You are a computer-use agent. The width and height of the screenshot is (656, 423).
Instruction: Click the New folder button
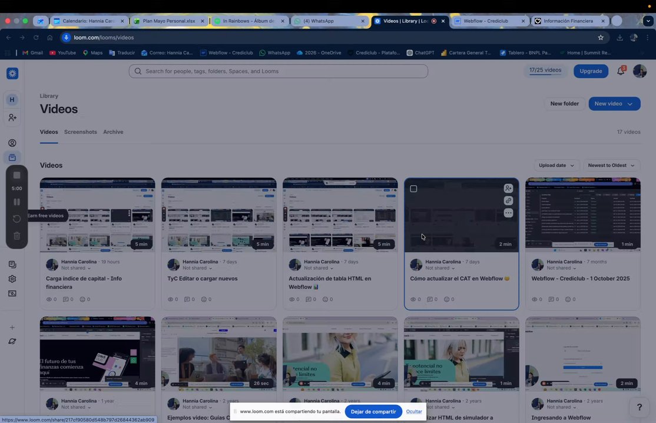(x=564, y=103)
